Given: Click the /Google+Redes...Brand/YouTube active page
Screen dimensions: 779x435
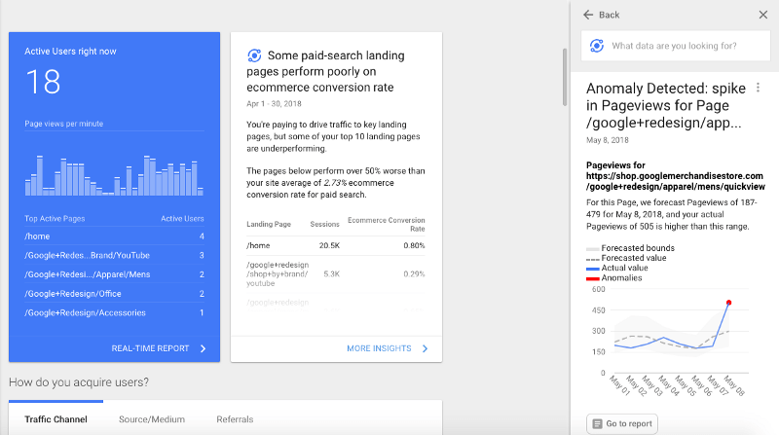Looking at the screenshot, I should [x=114, y=255].
